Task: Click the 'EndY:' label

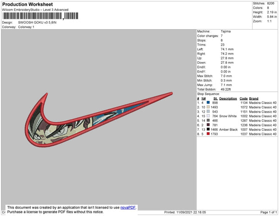Action: click(201, 71)
